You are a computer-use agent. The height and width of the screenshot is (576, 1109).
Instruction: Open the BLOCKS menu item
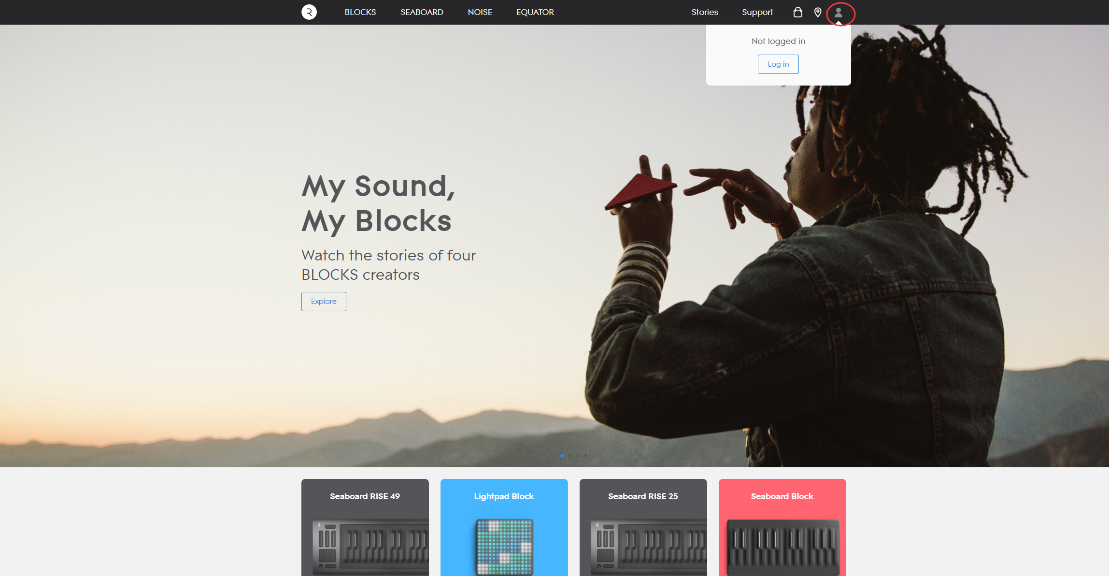(360, 12)
